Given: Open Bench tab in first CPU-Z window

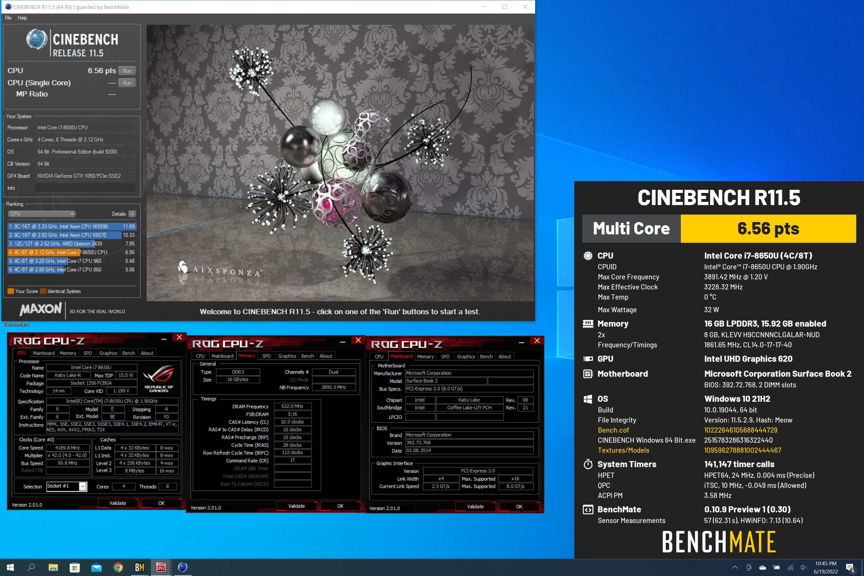Looking at the screenshot, I should click(128, 353).
